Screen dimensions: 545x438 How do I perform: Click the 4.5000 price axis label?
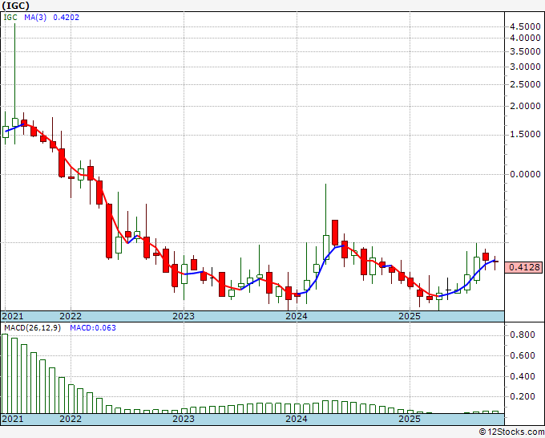tap(525, 26)
